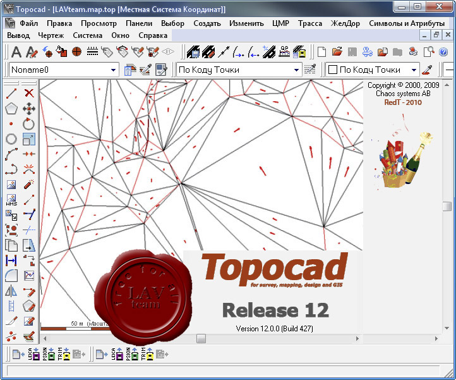This screenshot has height=380, width=456.
Task: Open the Правка menu
Action: pos(59,23)
